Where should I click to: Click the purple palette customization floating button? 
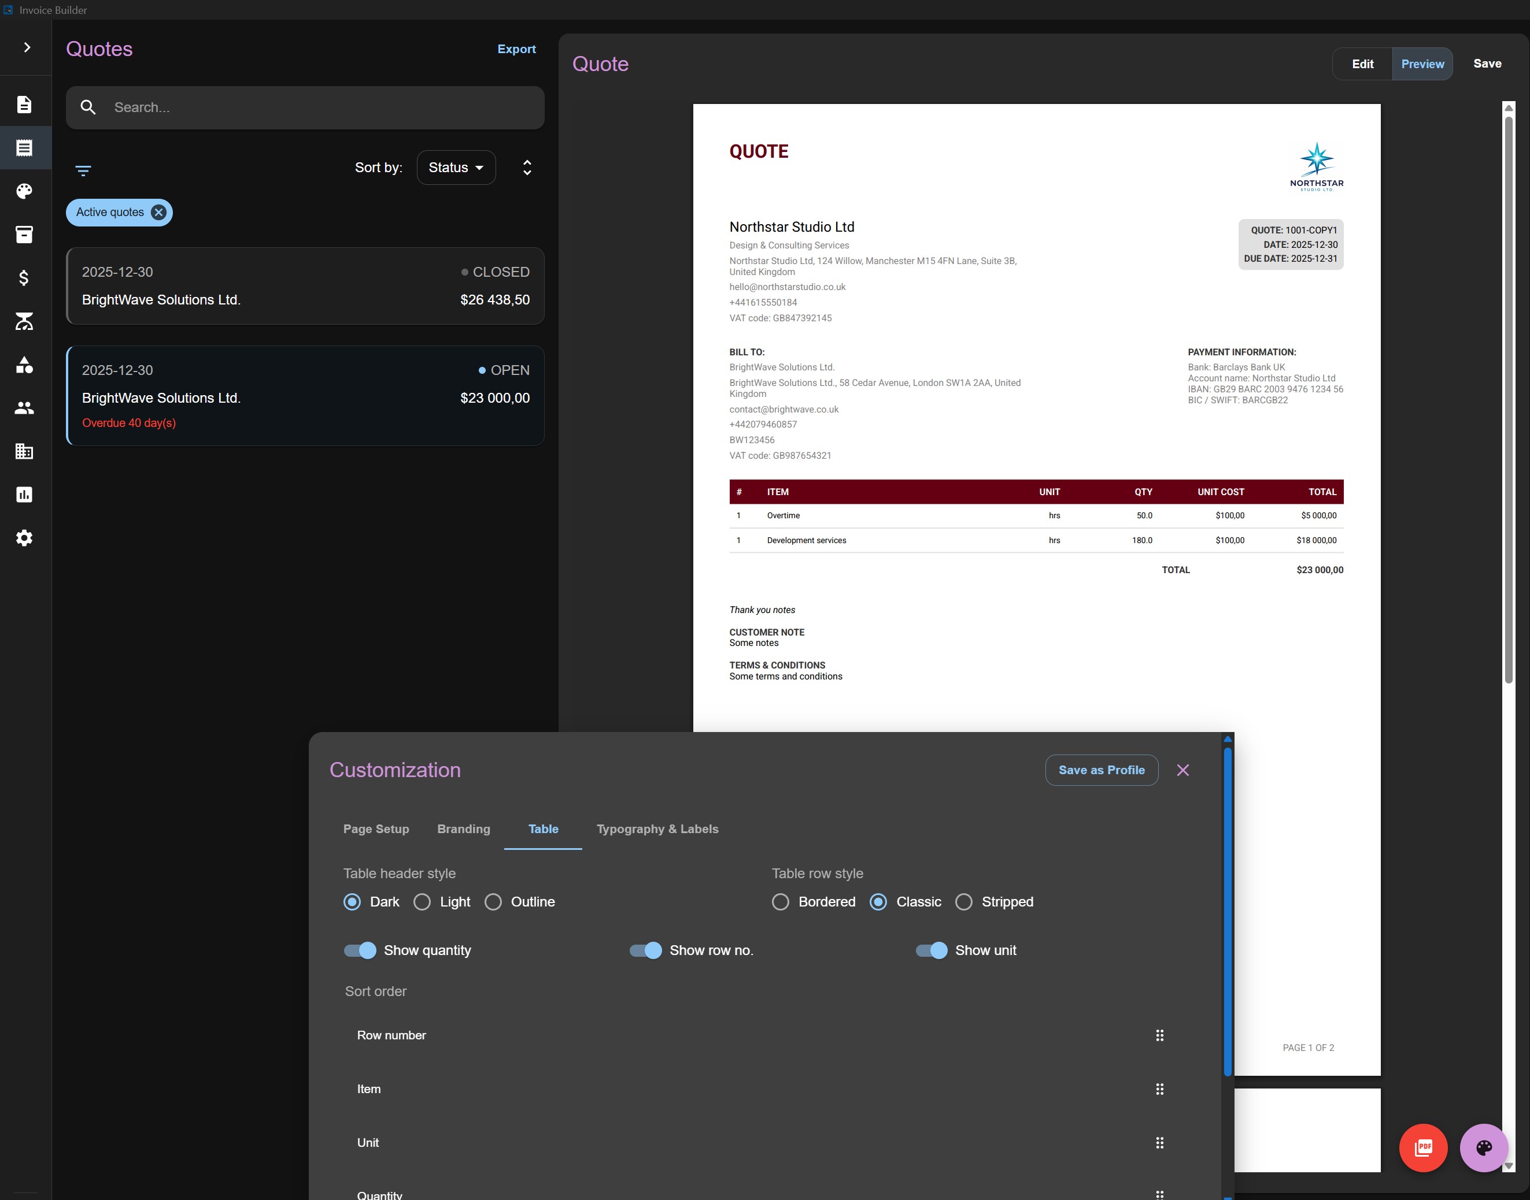pyautogui.click(x=1484, y=1148)
